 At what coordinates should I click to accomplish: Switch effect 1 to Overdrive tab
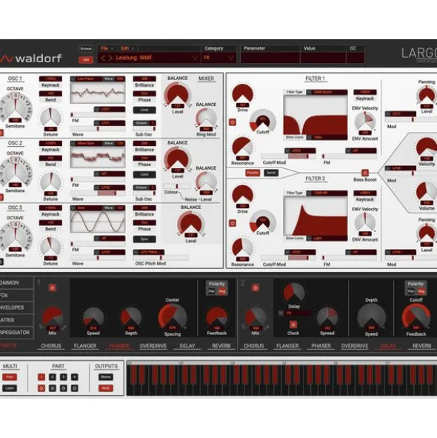(x=153, y=346)
